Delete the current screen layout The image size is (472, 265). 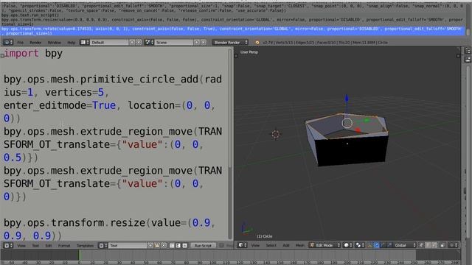click(139, 43)
